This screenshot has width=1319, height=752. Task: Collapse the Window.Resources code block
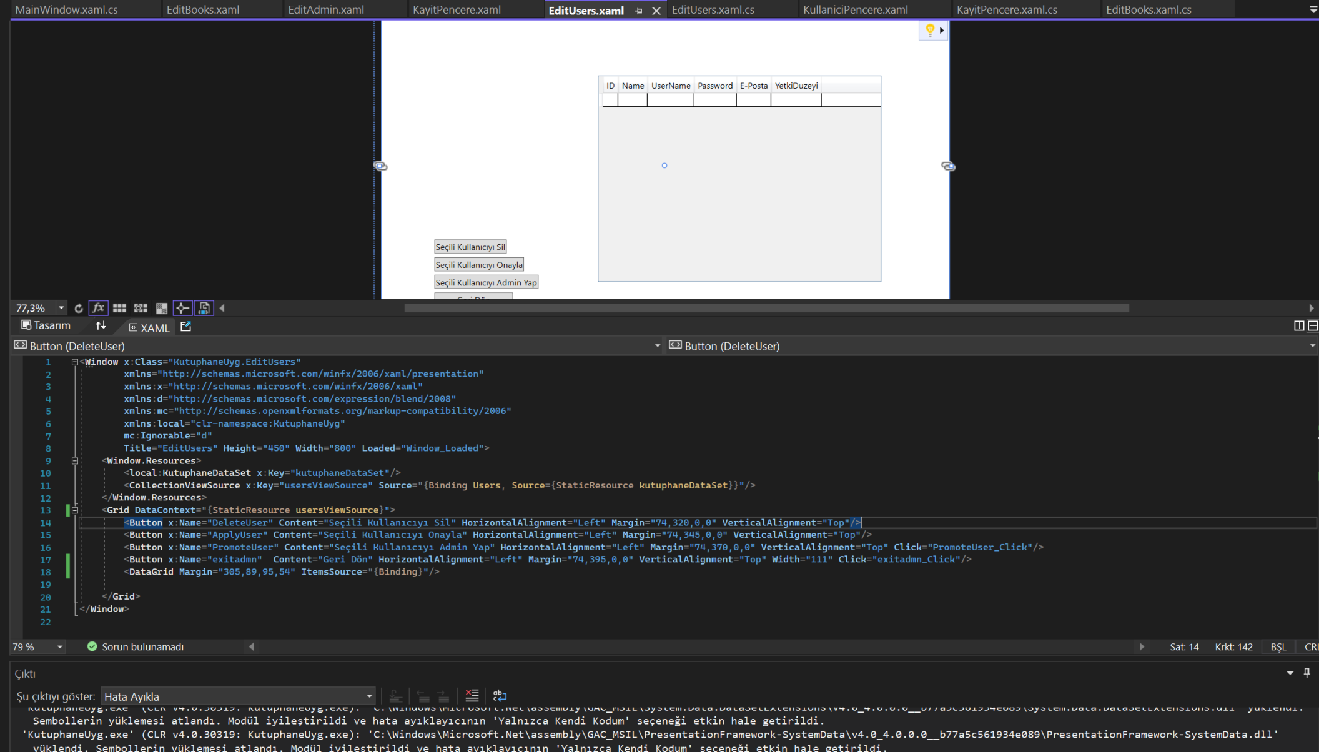pyautogui.click(x=75, y=461)
